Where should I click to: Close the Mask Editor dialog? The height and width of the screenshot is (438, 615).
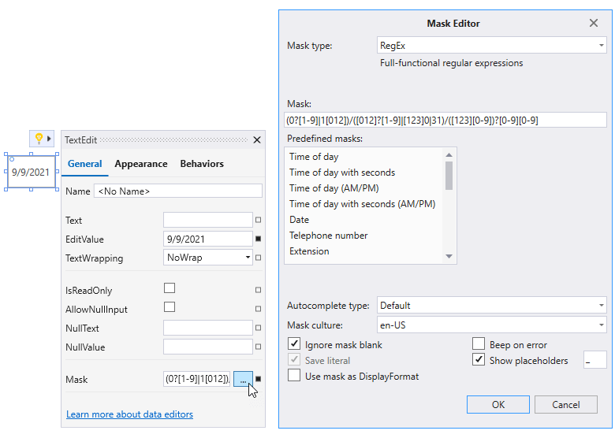[594, 24]
